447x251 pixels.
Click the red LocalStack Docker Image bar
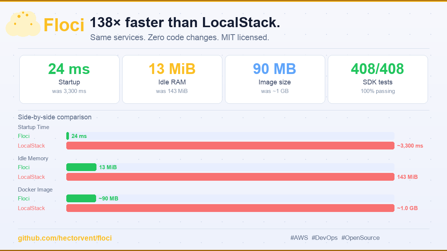pyautogui.click(x=230, y=208)
